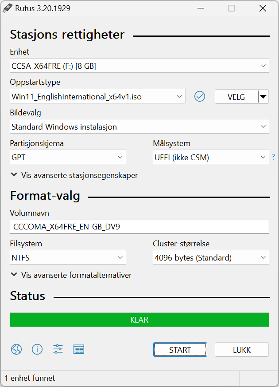Expand Vis avanserte stasjonsegenskaper
Screen dimensions: 279x387
coord(74,175)
